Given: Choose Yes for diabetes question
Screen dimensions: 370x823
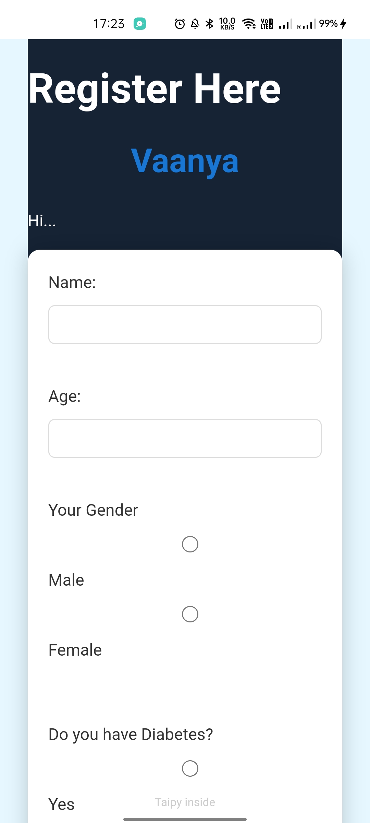Looking at the screenshot, I should pyautogui.click(x=190, y=768).
